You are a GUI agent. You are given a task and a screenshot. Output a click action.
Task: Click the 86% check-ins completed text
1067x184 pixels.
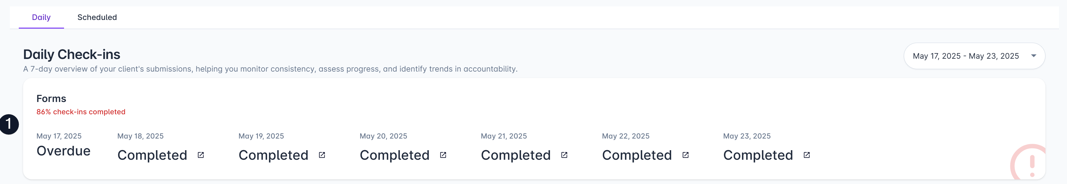81,112
